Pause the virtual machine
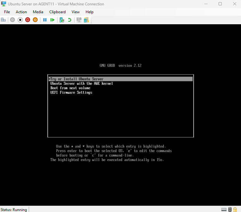This screenshot has width=241, height=212. 45,20
